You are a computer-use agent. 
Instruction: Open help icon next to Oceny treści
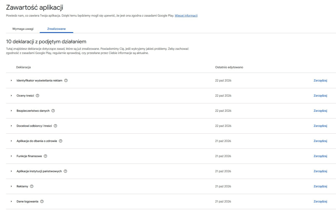(x=38, y=95)
